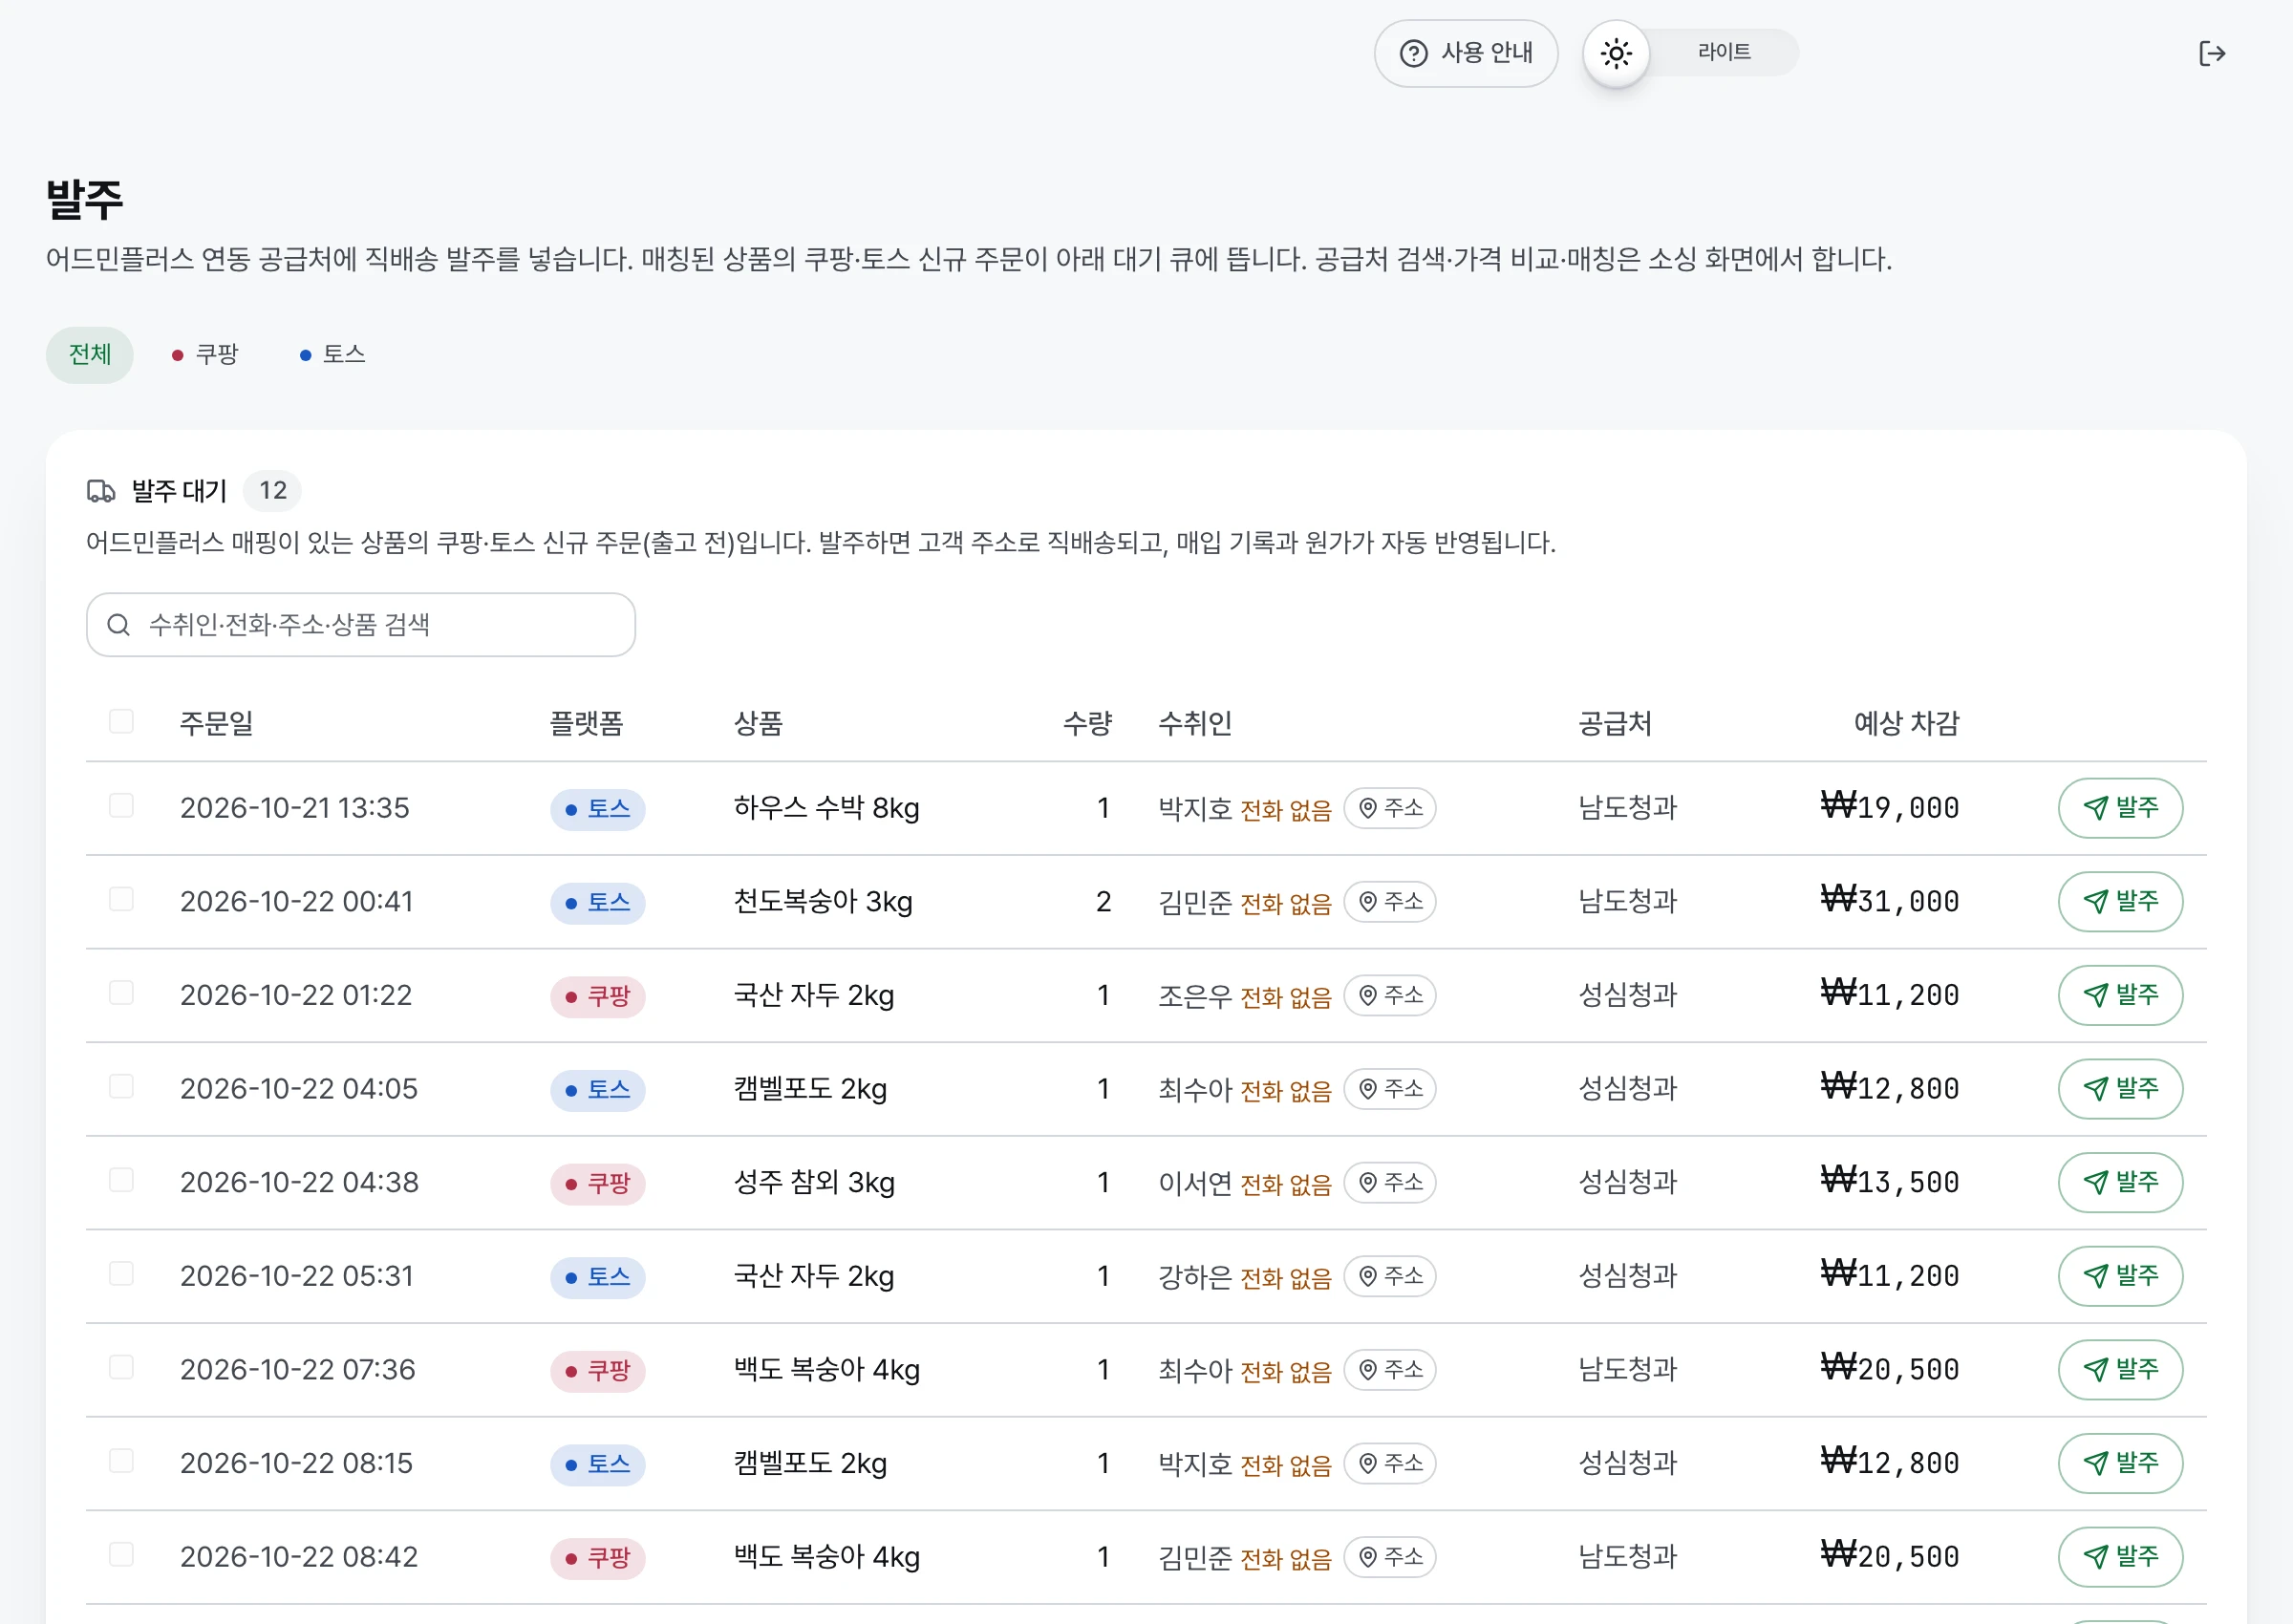Image resolution: width=2293 pixels, height=1624 pixels.
Task: Click 발주 for 조은우 국산 자두 order
Action: pos(2120,995)
